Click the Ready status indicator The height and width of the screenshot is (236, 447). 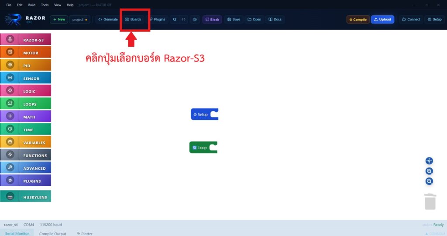438,225
